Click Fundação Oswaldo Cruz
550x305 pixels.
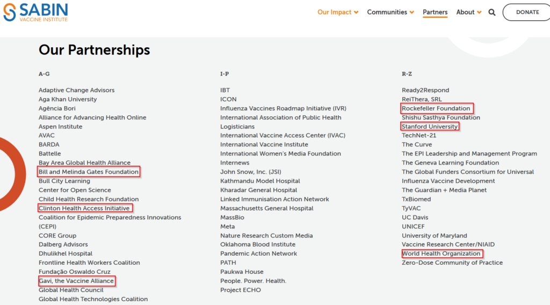tap(74, 271)
